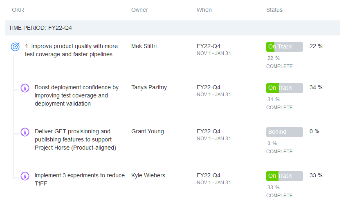
Task: Sort by the Status column header
Action: click(274, 10)
